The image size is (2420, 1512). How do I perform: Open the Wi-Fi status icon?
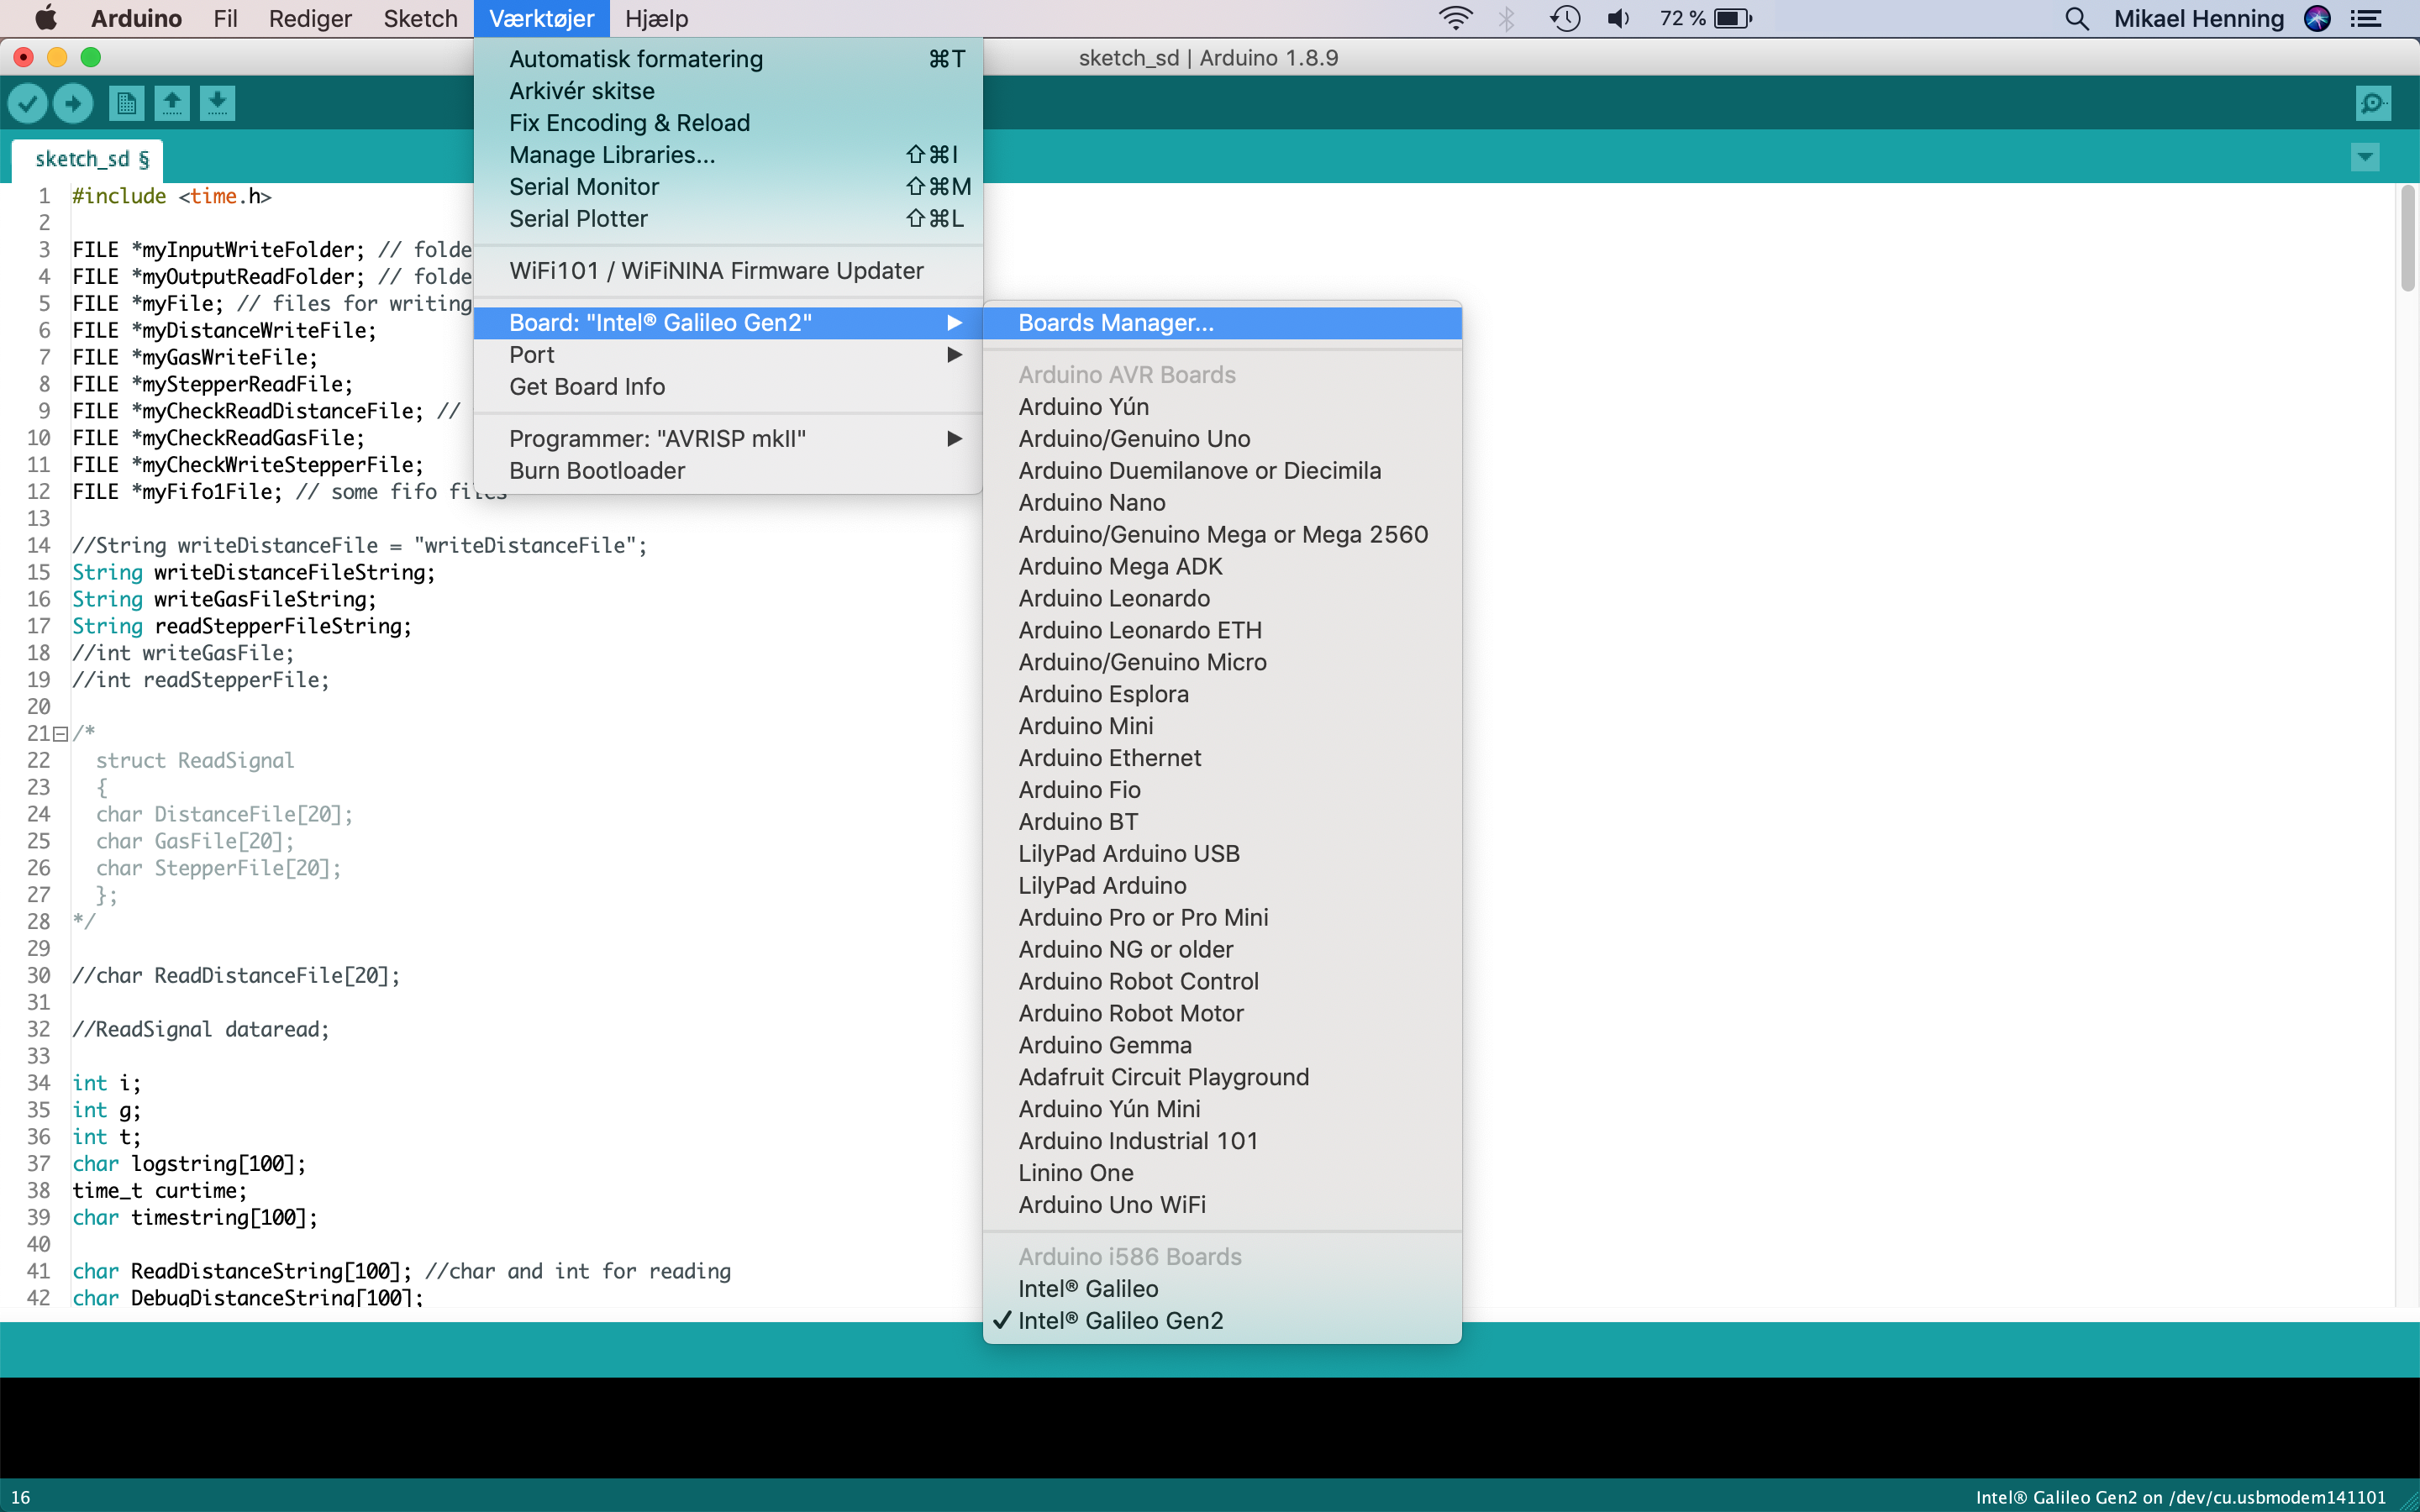1455,18
